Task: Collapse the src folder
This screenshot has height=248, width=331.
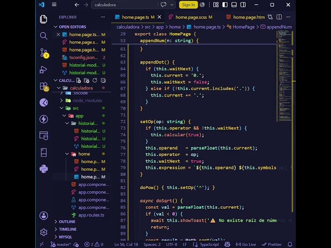Action: click(62, 108)
